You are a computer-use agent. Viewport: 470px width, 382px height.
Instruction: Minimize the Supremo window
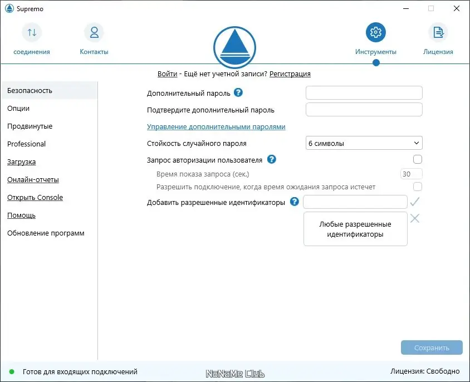(406, 8)
